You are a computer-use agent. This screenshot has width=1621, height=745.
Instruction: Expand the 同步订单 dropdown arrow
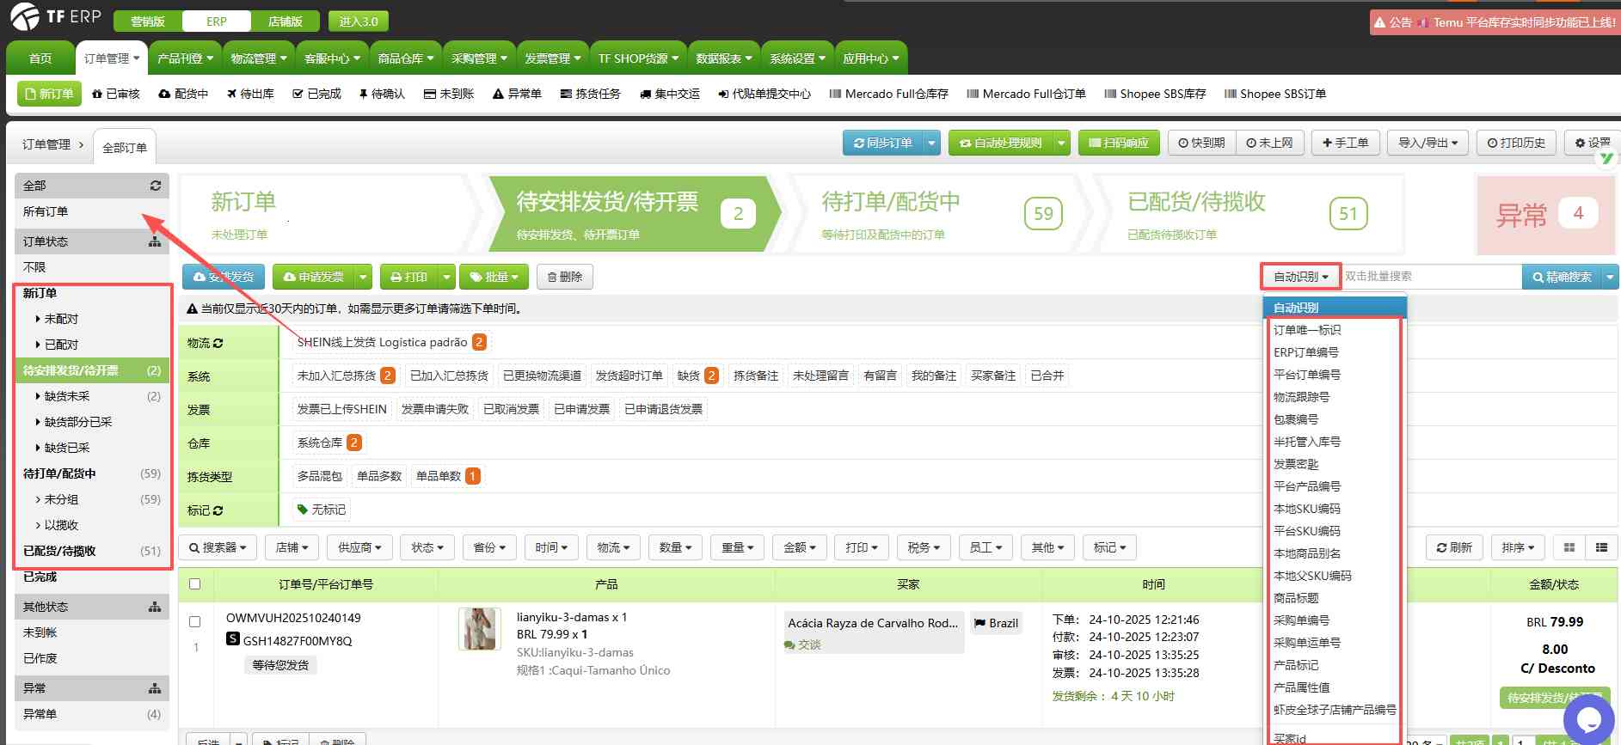click(x=931, y=143)
